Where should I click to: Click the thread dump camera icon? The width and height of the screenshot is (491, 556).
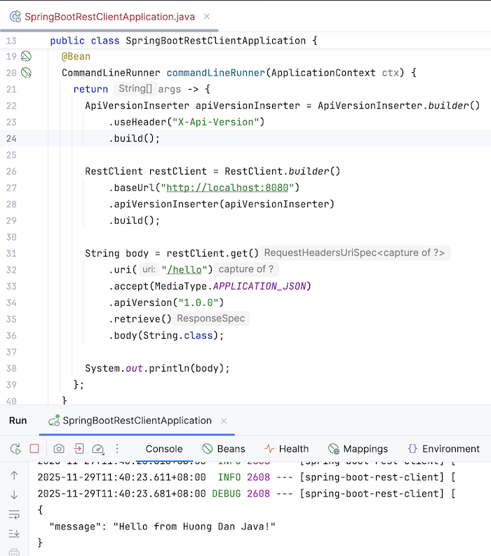coord(60,449)
